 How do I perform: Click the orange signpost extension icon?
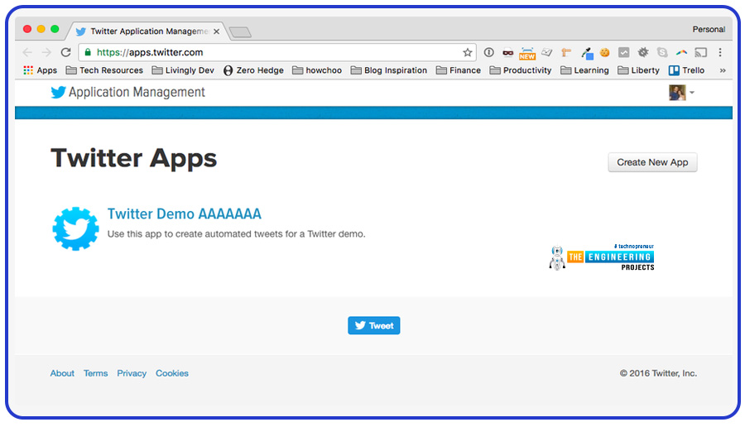coord(566,52)
